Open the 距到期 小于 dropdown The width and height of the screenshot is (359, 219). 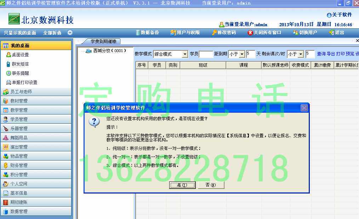tap(242, 54)
